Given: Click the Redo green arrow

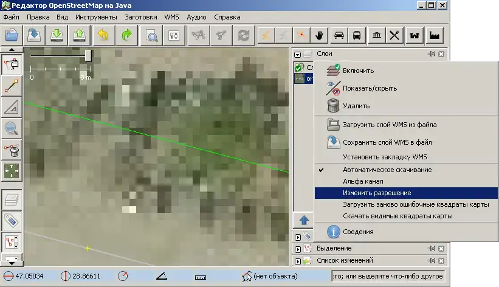Looking at the screenshot, I should pyautogui.click(x=126, y=35).
